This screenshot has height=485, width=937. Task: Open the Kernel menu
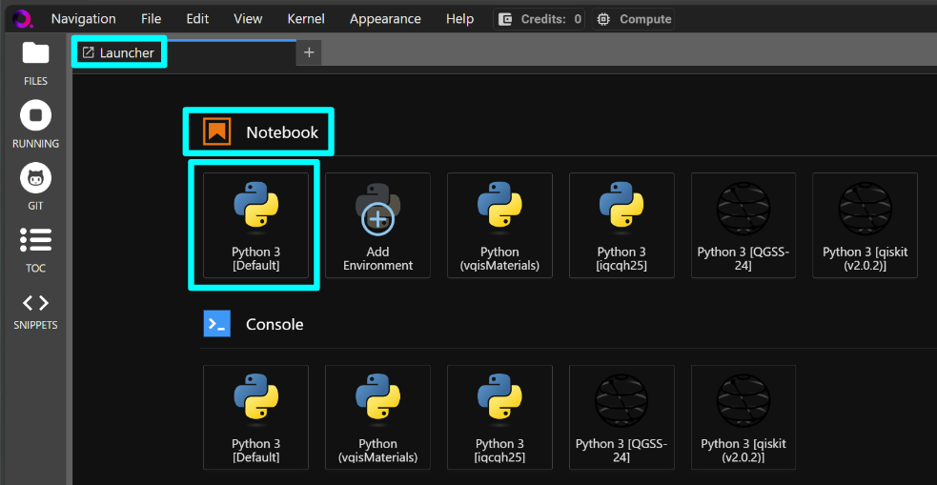tap(306, 19)
